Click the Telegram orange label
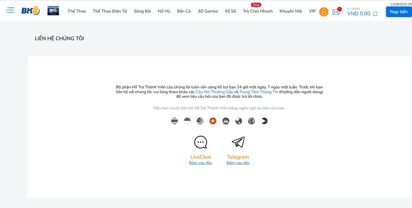 pos(238,157)
